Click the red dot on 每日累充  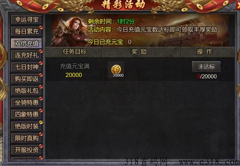pyautogui.click(x=41, y=28)
